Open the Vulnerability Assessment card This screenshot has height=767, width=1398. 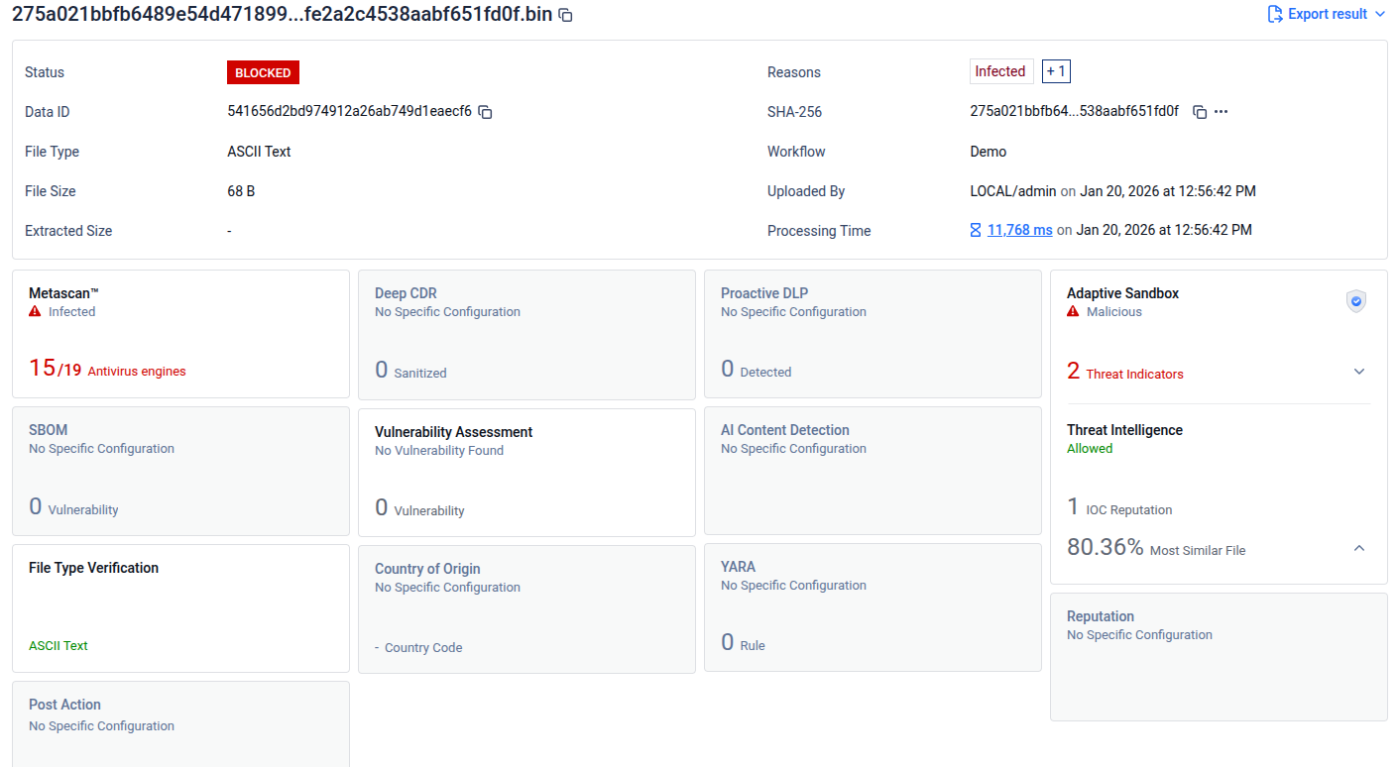[525, 473]
